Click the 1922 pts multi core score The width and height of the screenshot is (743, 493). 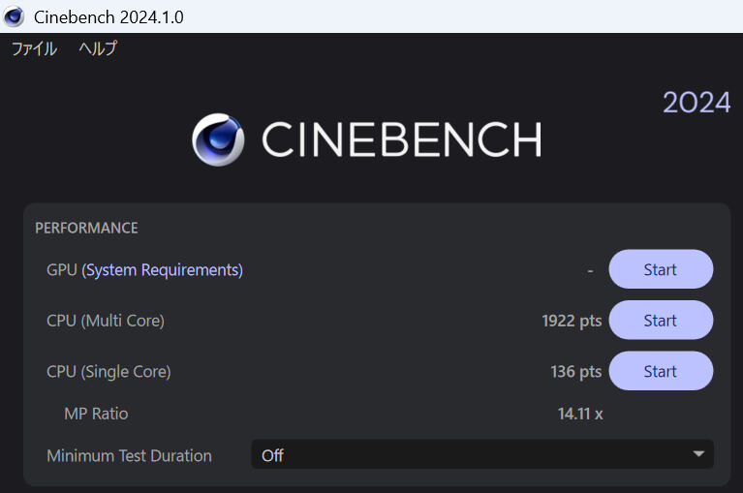(572, 321)
